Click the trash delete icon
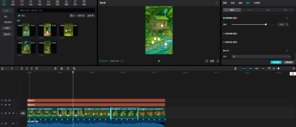 coord(37,68)
